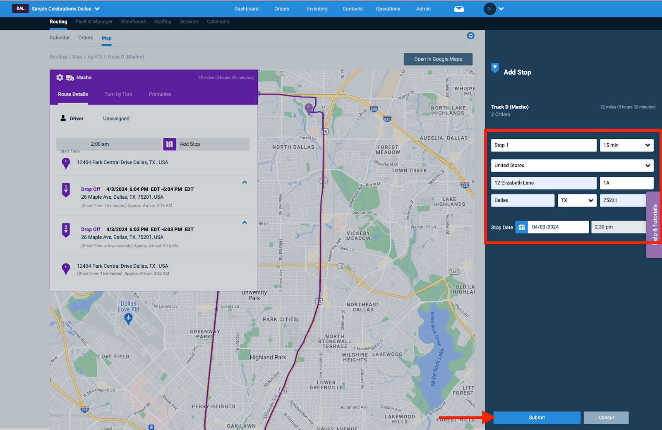Expand the Simple Celebrations Dallas location switcher

(97, 8)
